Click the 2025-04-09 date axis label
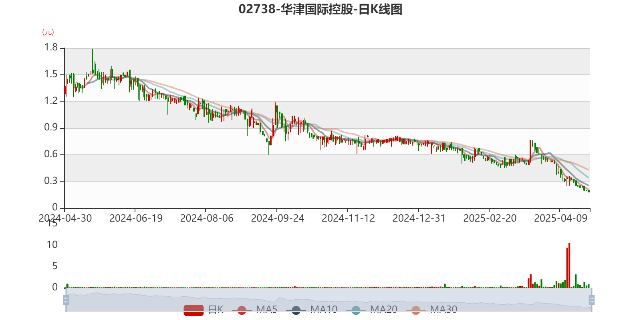Viewport: 641px width, 320px height. tap(561, 218)
